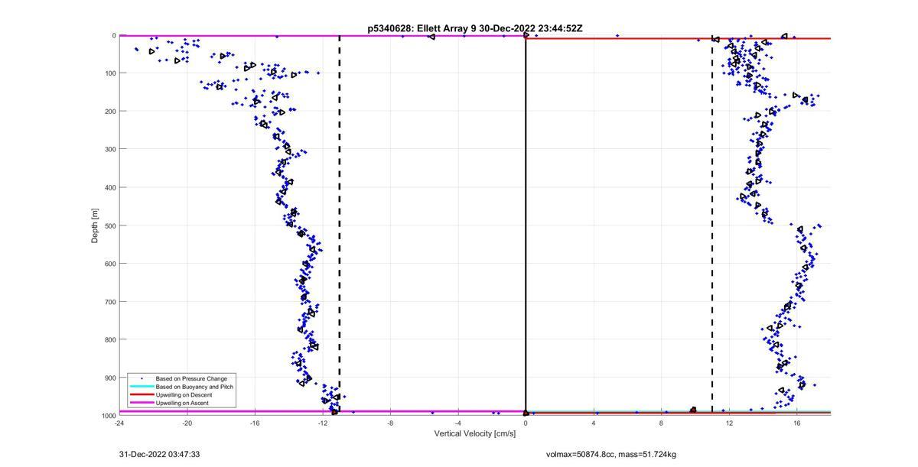Click 'volmax=50874.8cc, mass=51.724kg' text
This screenshot has height=467, width=918.
pos(611,454)
